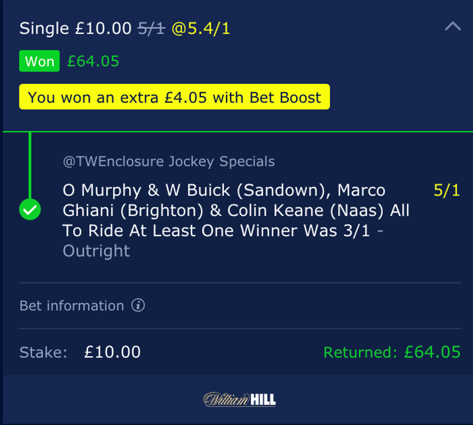473x425 pixels.
Task: Open the @TWEnclosure Jockey Specials heading
Action: (x=169, y=161)
